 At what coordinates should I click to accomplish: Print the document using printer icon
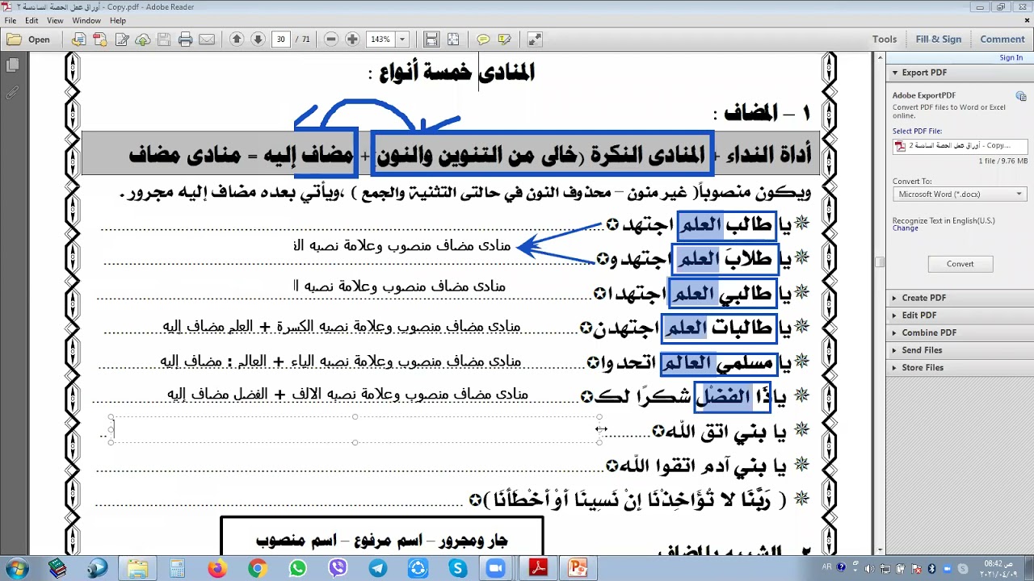pos(186,39)
